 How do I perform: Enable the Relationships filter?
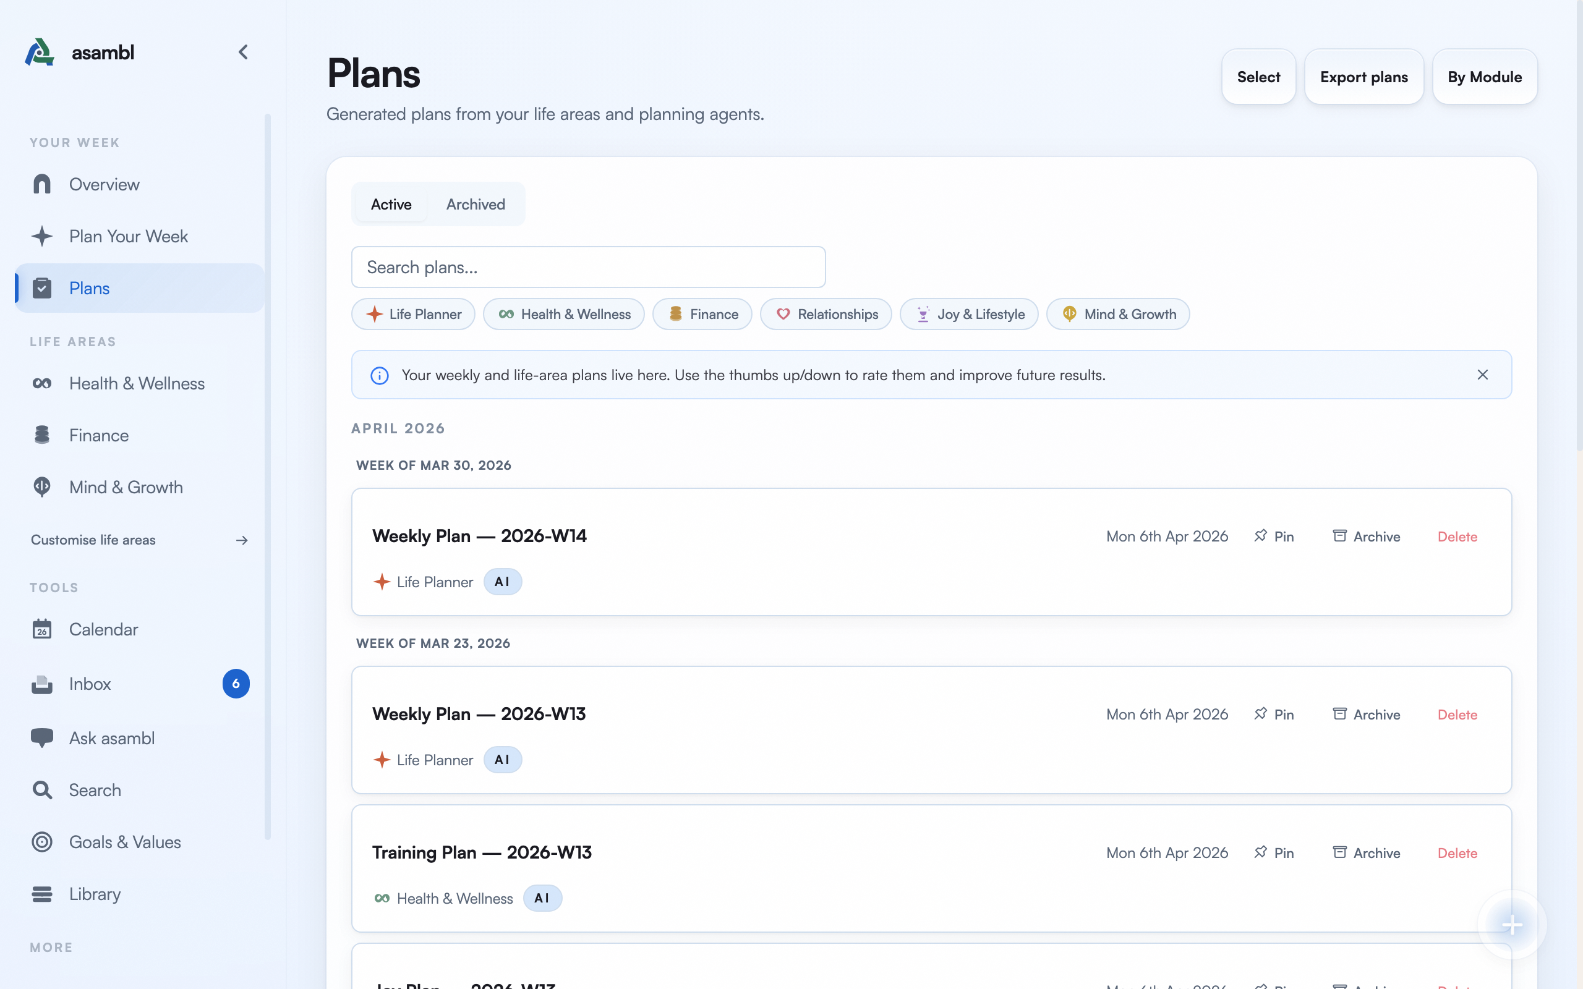[x=825, y=314]
